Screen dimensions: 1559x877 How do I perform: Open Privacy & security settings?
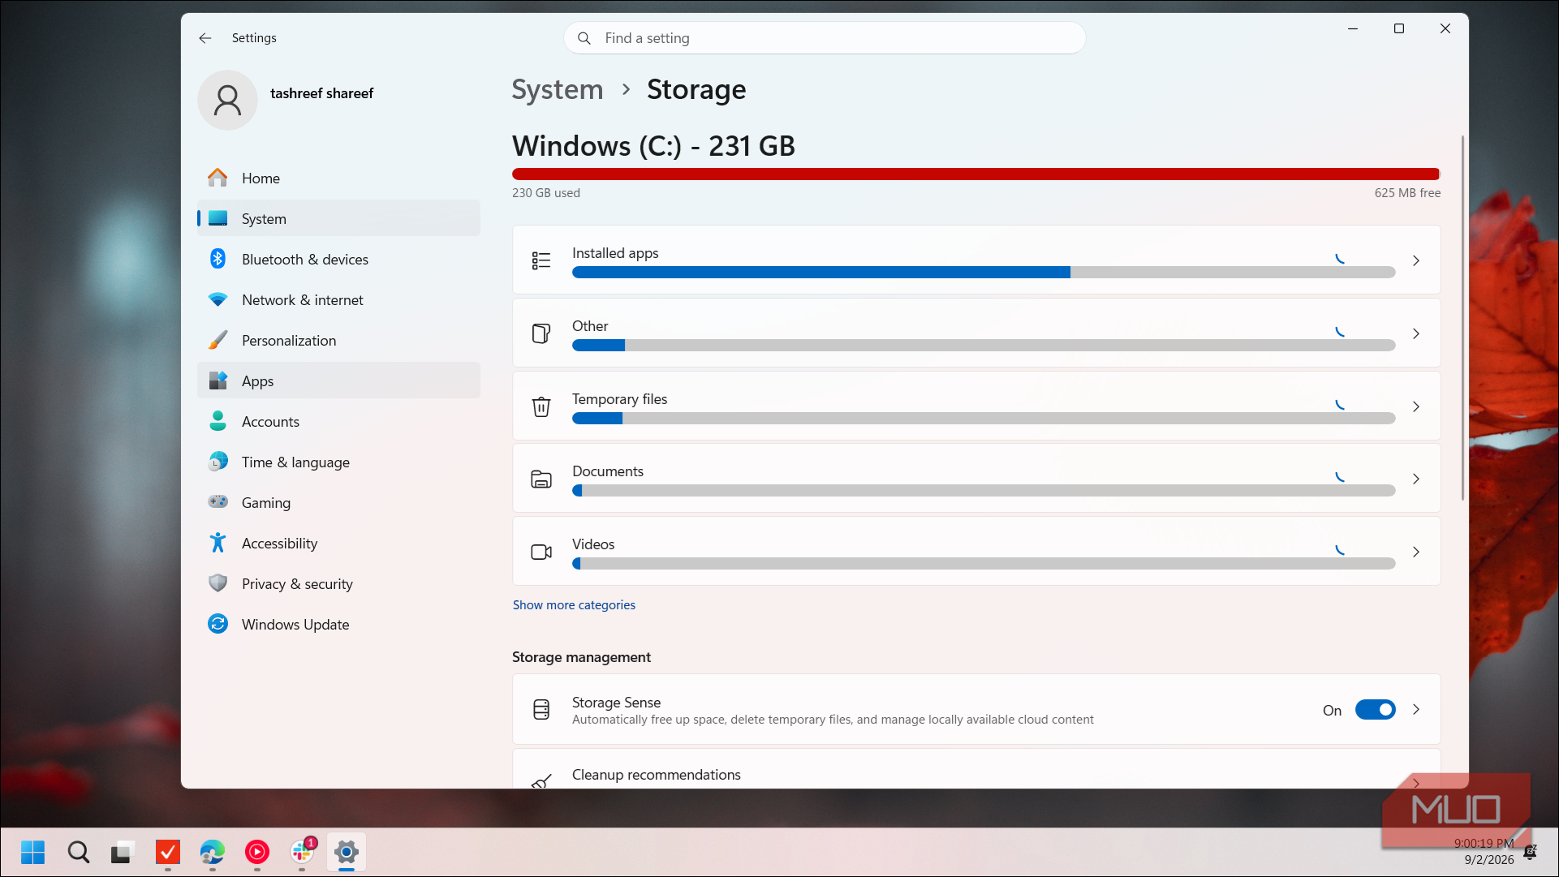[338, 583]
